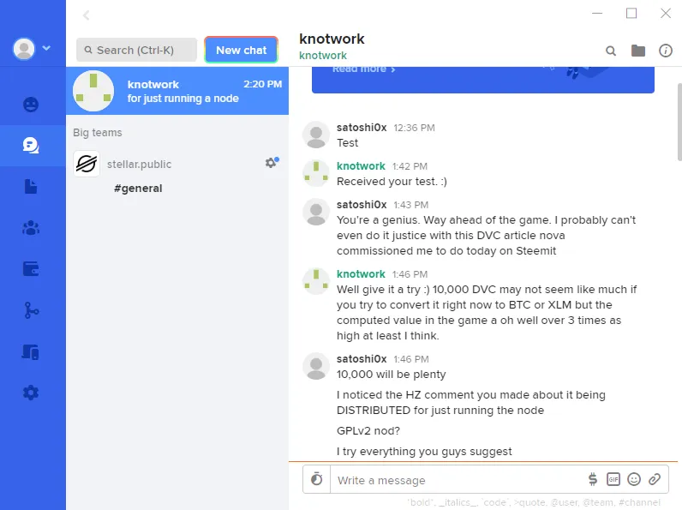Screen dimensions: 682x510
Task: Click the Write a message field
Action: [457, 480]
